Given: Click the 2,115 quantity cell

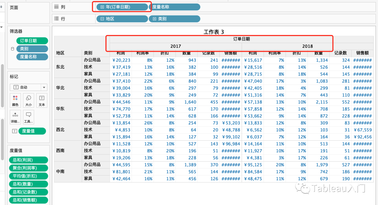Looking at the screenshot, I should point(322,102).
